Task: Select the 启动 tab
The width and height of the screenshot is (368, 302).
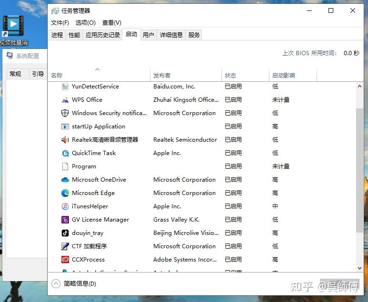Action: (131, 34)
